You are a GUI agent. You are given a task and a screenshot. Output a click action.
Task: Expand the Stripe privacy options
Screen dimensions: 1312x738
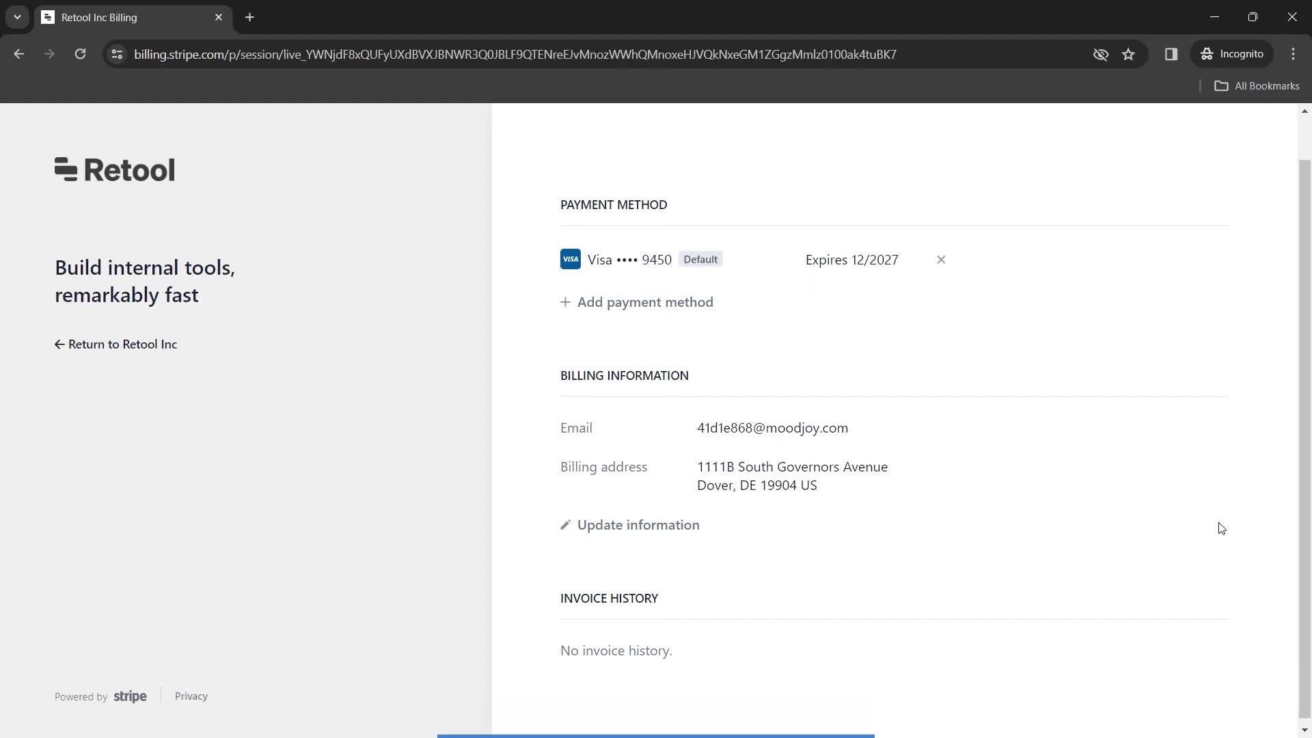(192, 696)
